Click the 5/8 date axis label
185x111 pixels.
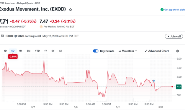76,107
